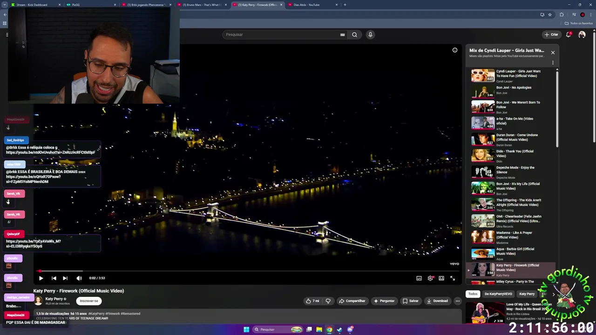This screenshot has width=596, height=335.
Task: Bookmark this page with the star icon
Action: click(550, 14)
